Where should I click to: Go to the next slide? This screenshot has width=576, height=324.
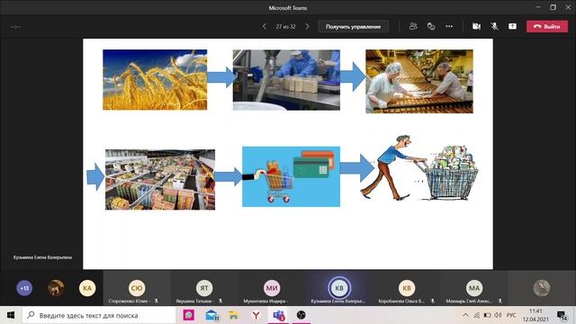(308, 26)
